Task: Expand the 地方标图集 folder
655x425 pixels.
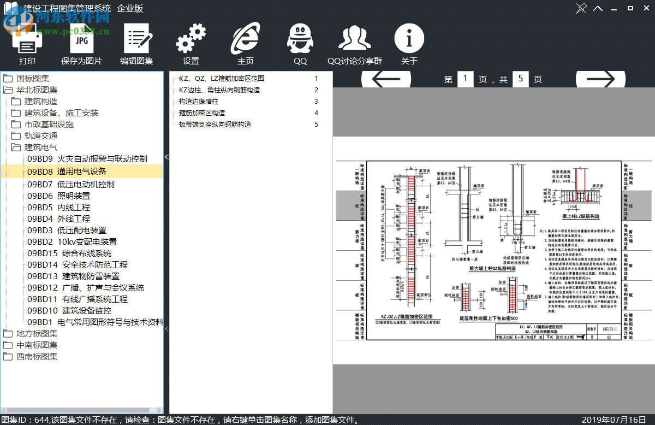Action: [35, 333]
